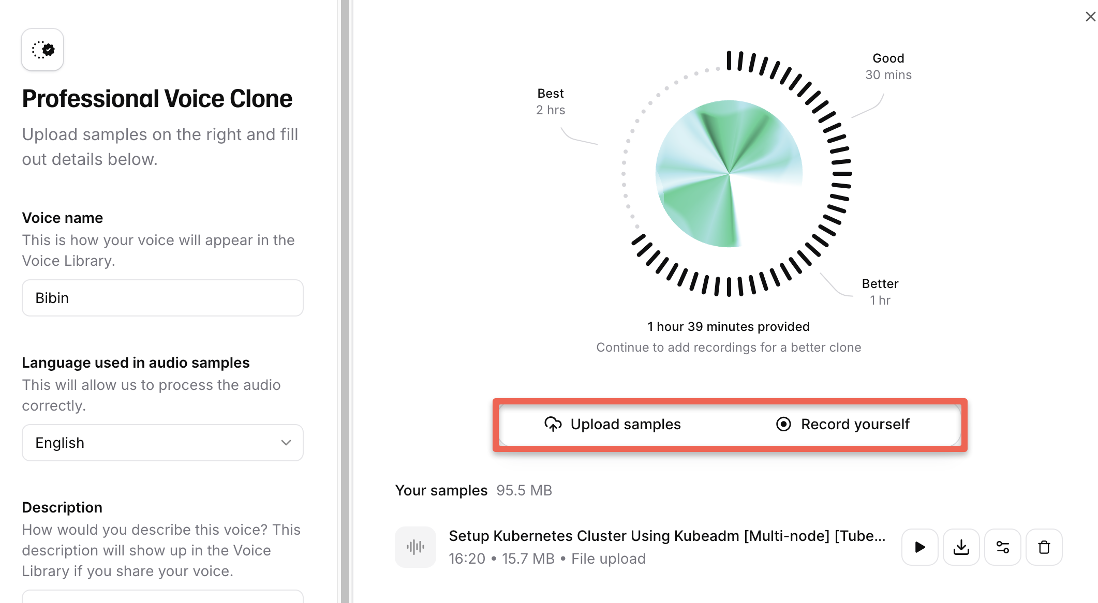The width and height of the screenshot is (1098, 603).
Task: Choose the Record yourself option
Action: point(843,424)
